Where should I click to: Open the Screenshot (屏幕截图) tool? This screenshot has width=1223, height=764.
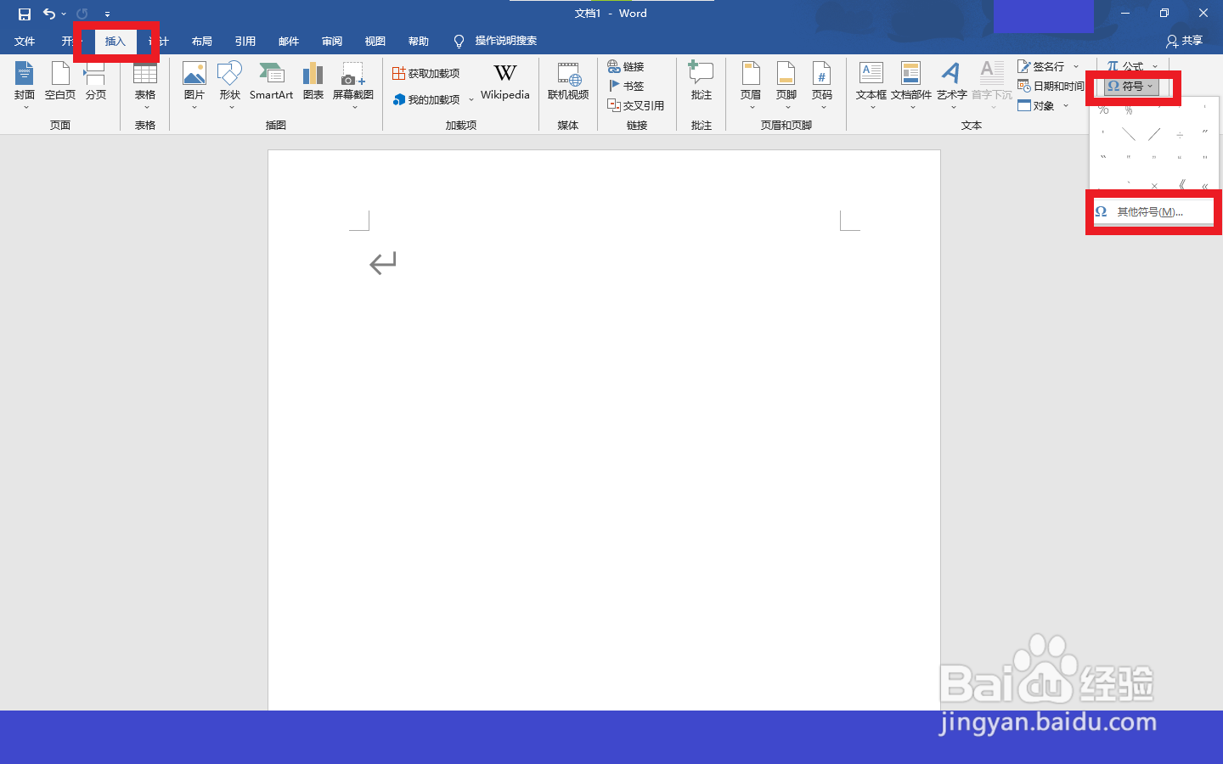click(353, 85)
